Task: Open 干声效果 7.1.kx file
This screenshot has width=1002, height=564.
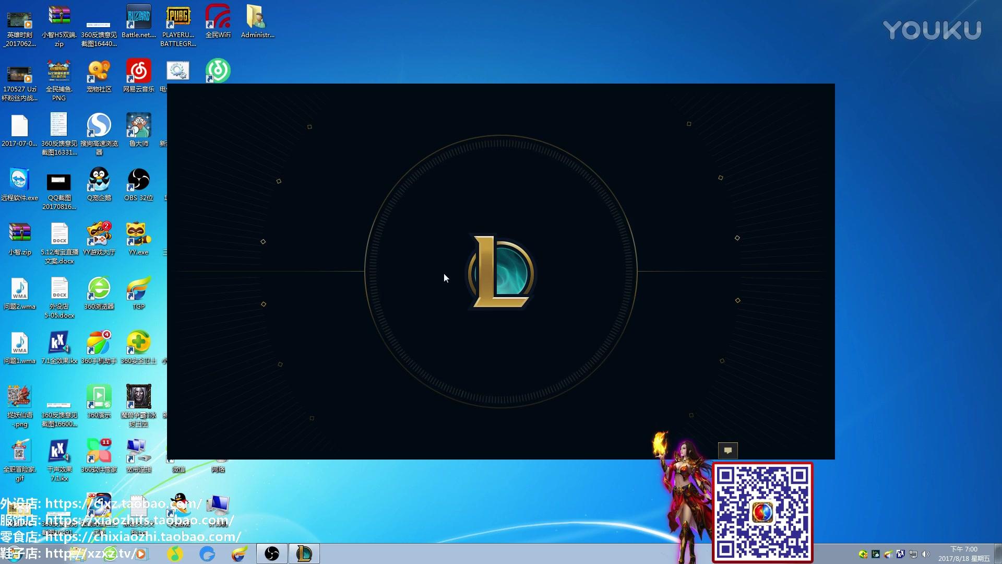Action: tap(59, 460)
